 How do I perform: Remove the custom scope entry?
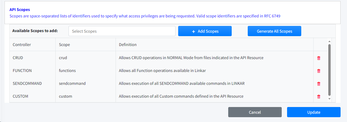point(319,97)
